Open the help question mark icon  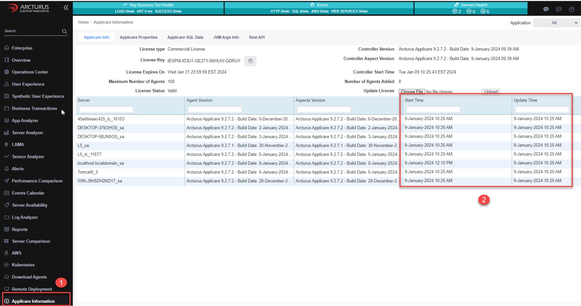pos(572,9)
